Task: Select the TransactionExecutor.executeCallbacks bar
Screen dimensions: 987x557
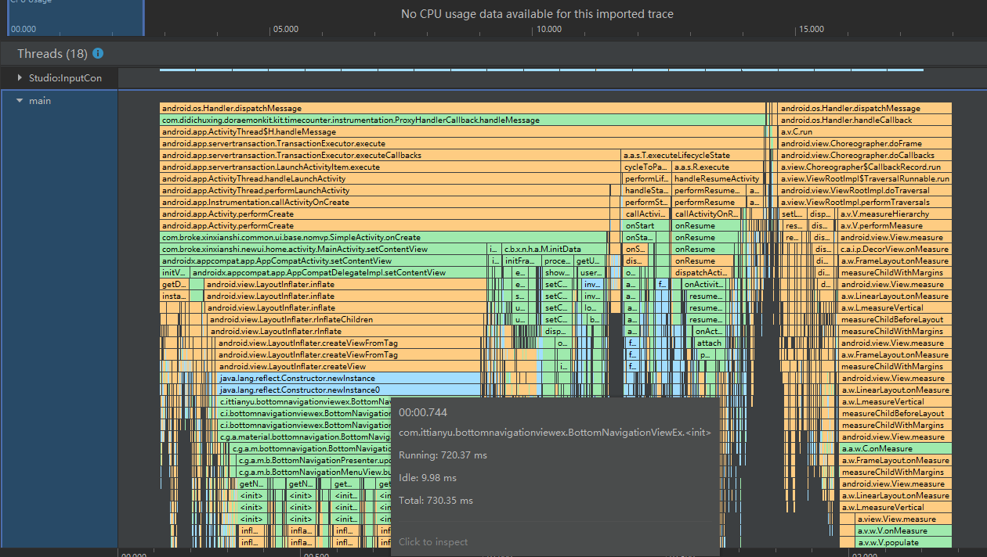Action: point(390,156)
